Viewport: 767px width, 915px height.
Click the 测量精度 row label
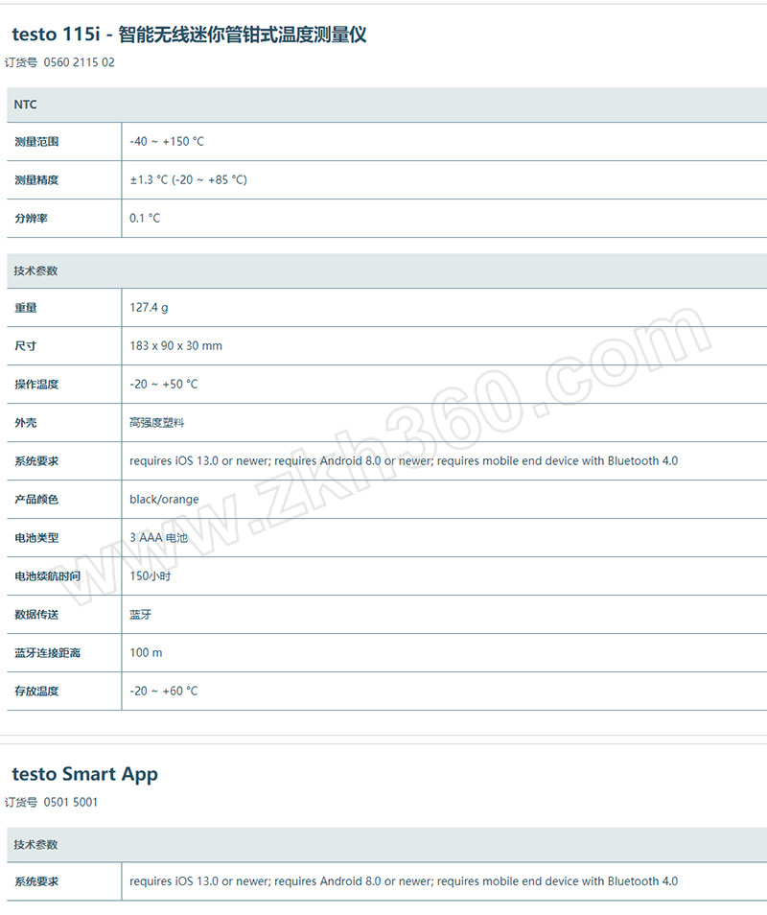[x=36, y=180]
